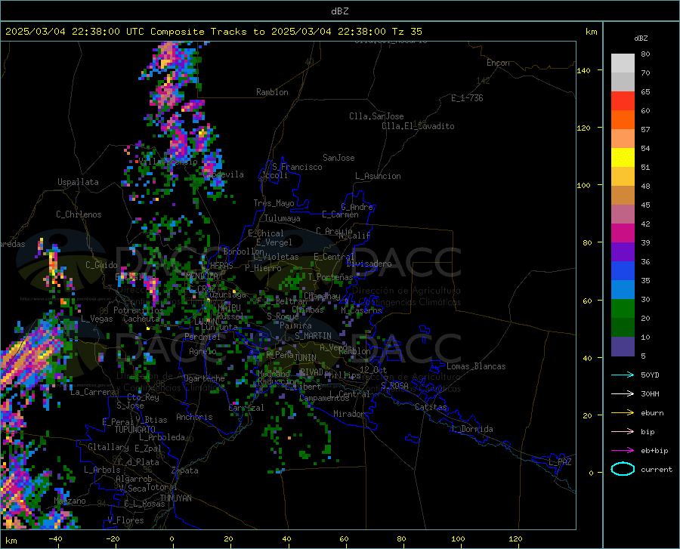The height and width of the screenshot is (549, 680).
Task: Click the TUPUNGATO map label
Action: [135, 430]
